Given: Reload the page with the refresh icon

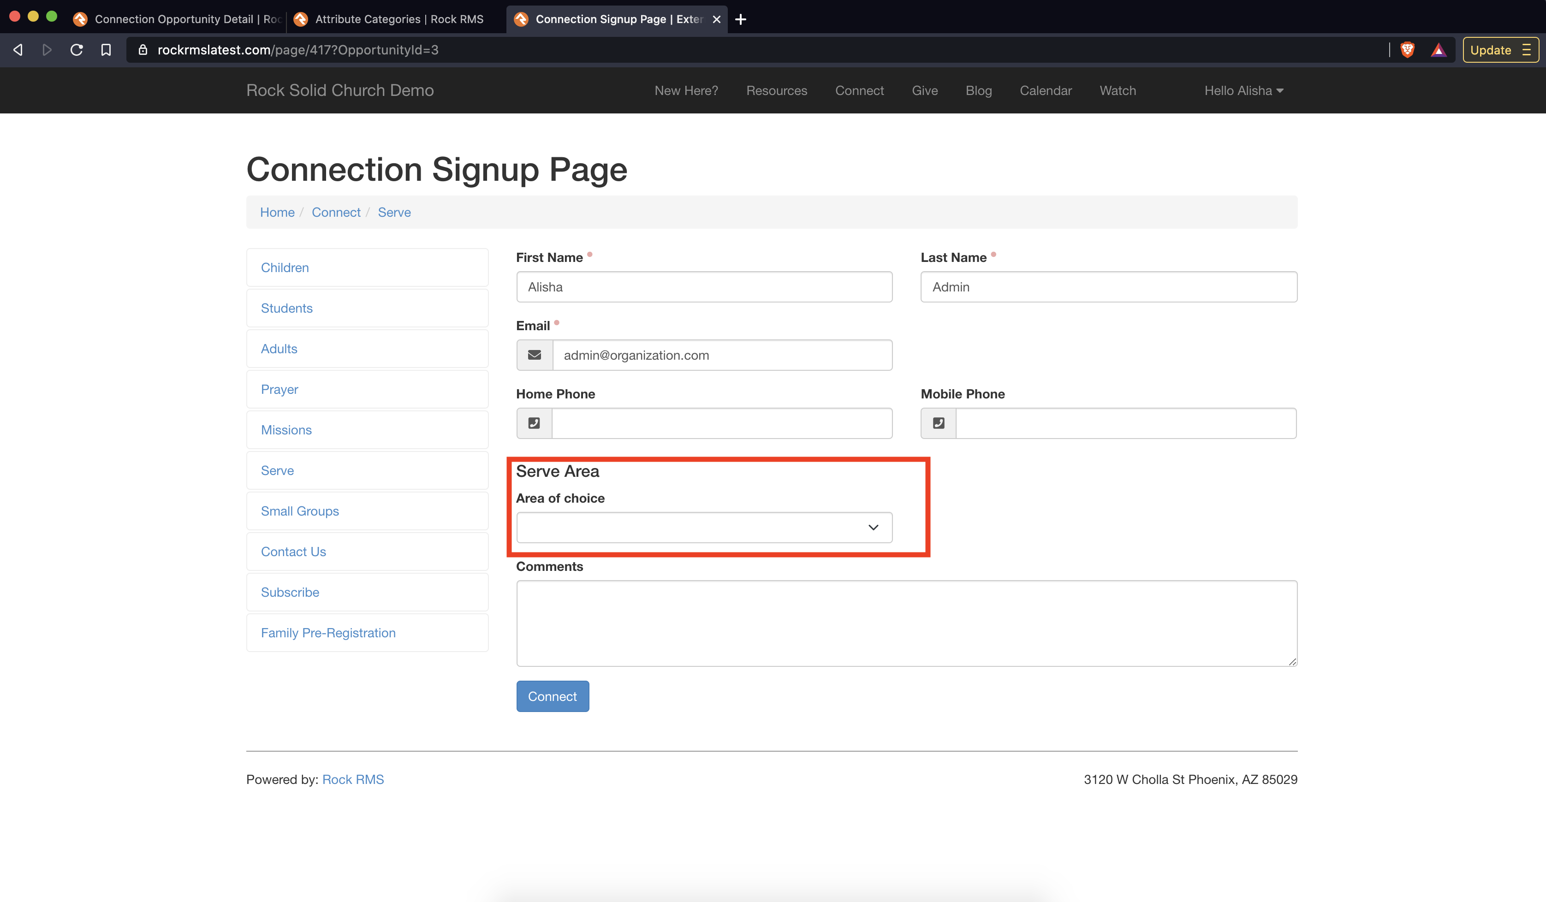Looking at the screenshot, I should [x=77, y=50].
